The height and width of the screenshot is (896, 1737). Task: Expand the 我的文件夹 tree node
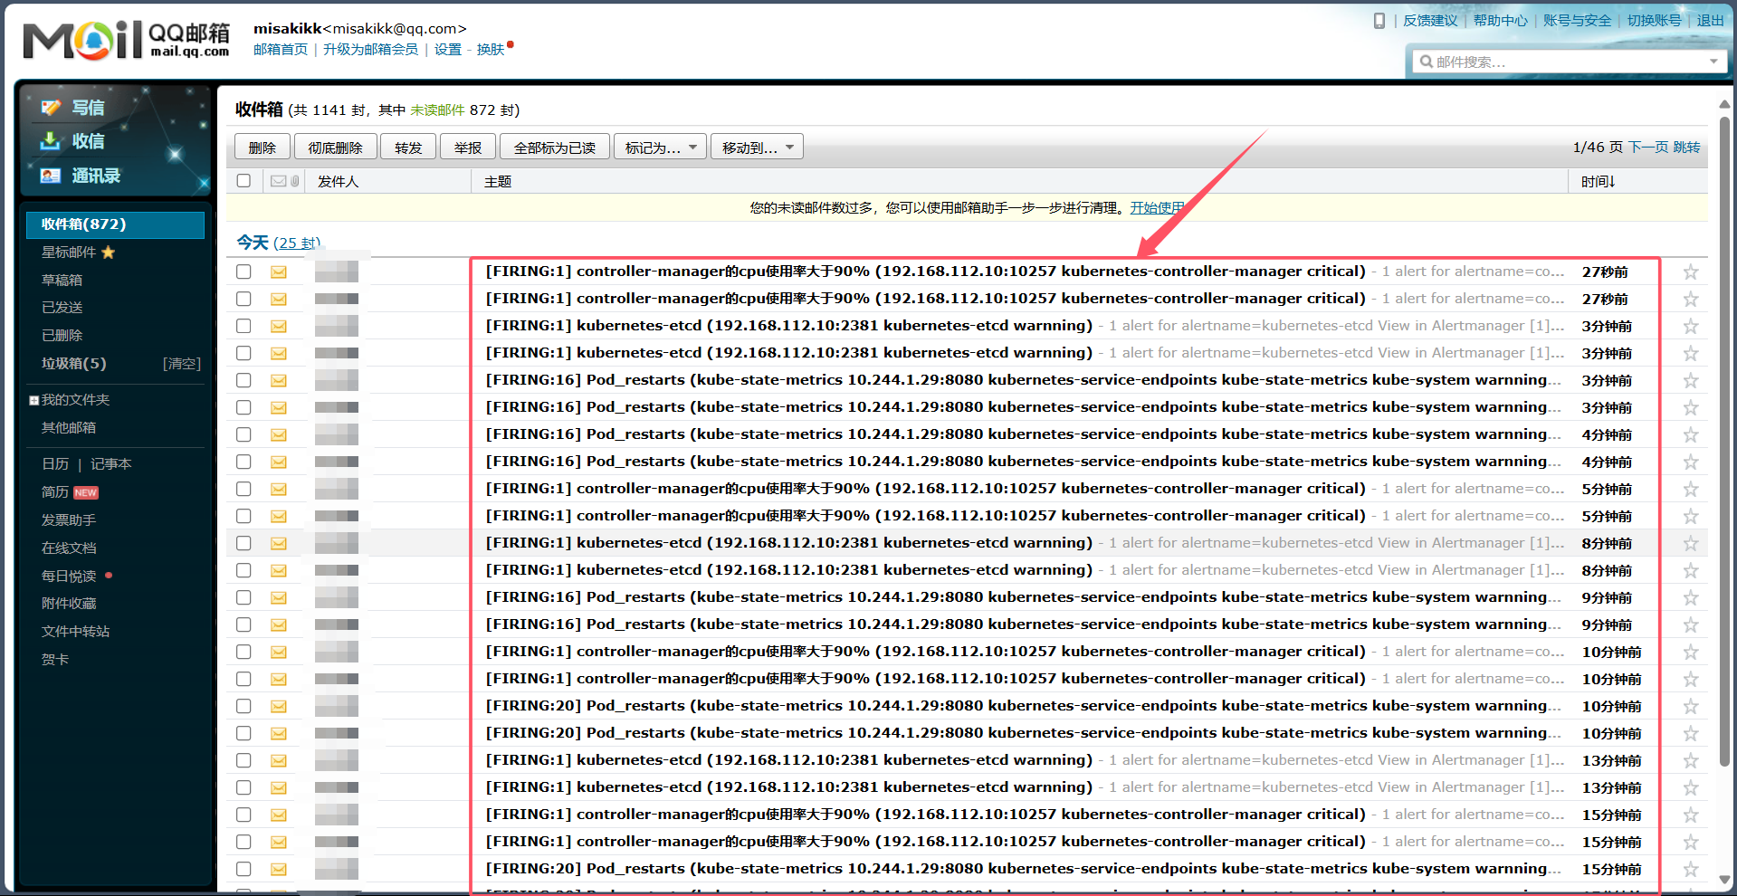33,400
